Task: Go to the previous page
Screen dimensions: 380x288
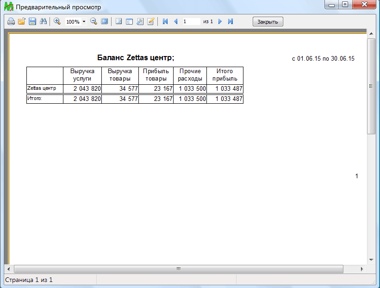Action: click(176, 21)
